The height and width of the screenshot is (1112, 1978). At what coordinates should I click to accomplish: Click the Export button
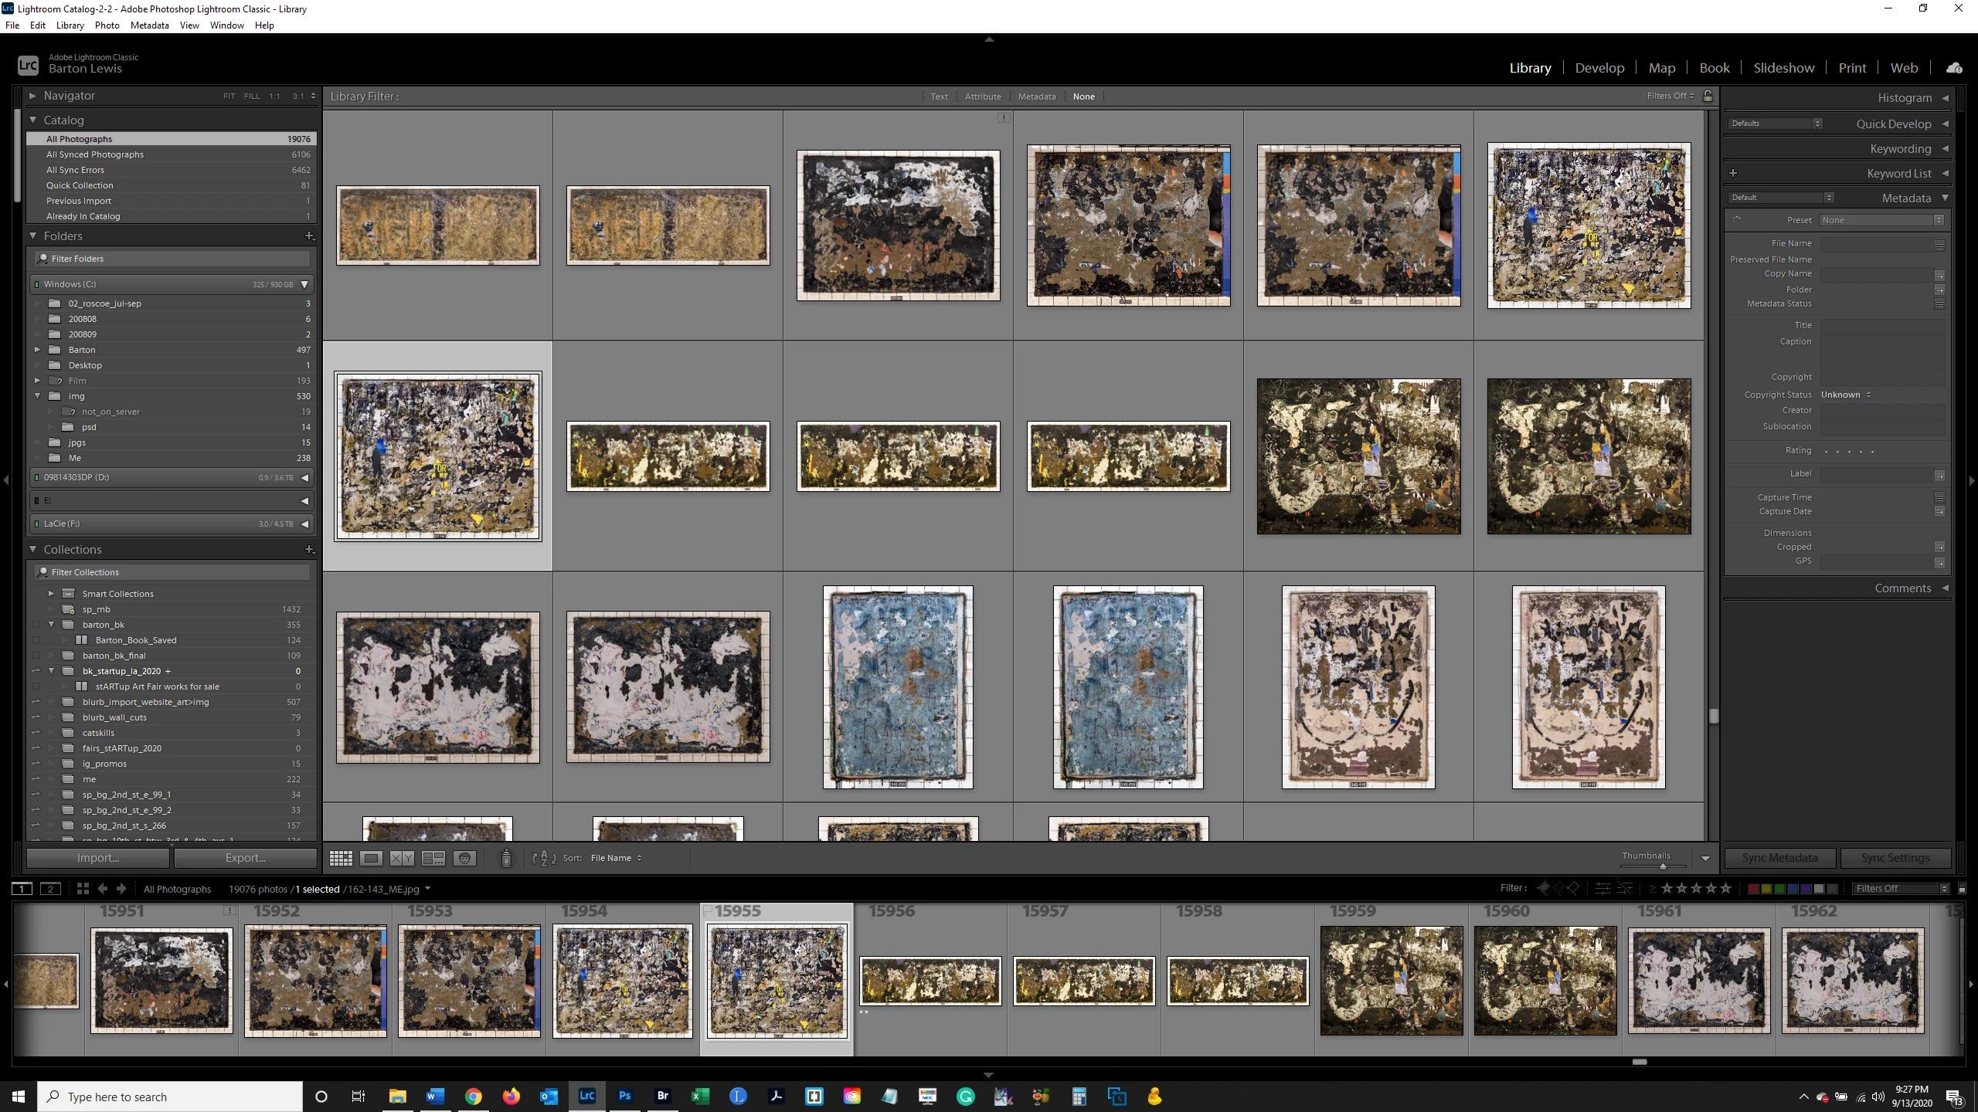(x=246, y=858)
